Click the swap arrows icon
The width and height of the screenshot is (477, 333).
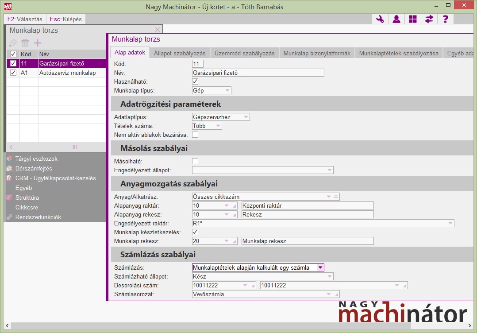click(429, 19)
